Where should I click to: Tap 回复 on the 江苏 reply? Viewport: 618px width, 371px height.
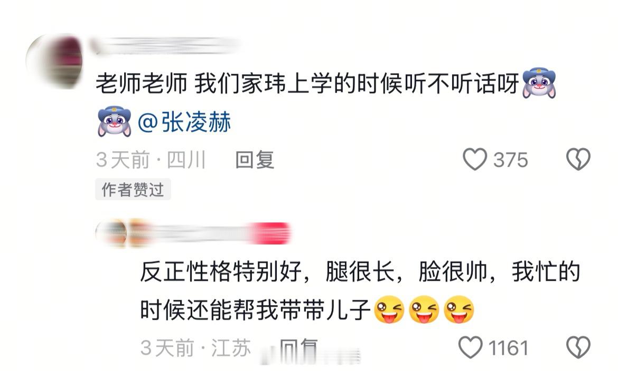[x=298, y=348]
